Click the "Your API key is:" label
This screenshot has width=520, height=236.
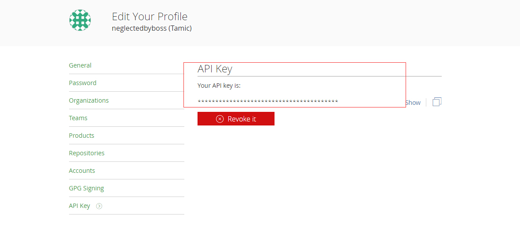coord(219,86)
